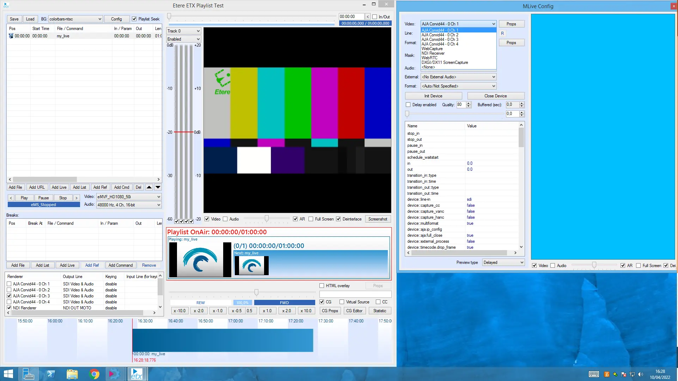Screen dimensions: 678x381
Task: Select NDI Receiver from the video list
Action: [433, 53]
